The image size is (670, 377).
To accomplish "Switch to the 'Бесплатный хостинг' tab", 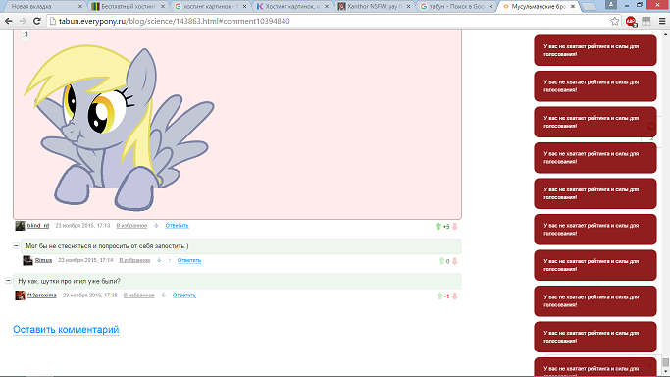I will click(x=129, y=7).
